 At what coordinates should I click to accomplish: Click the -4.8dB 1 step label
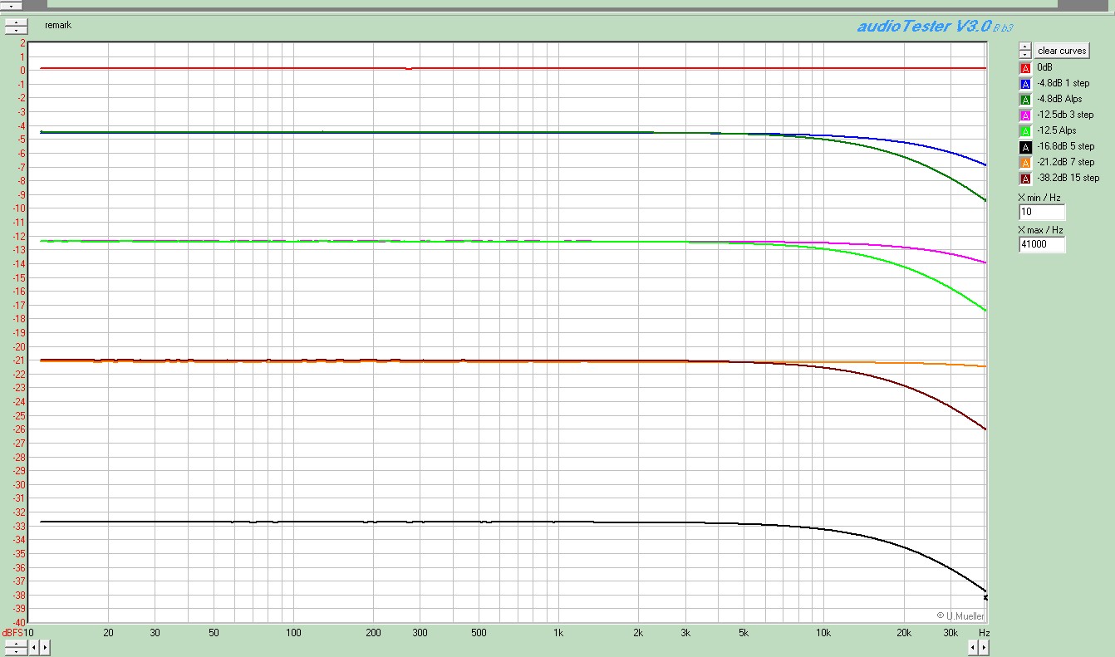pyautogui.click(x=1063, y=83)
